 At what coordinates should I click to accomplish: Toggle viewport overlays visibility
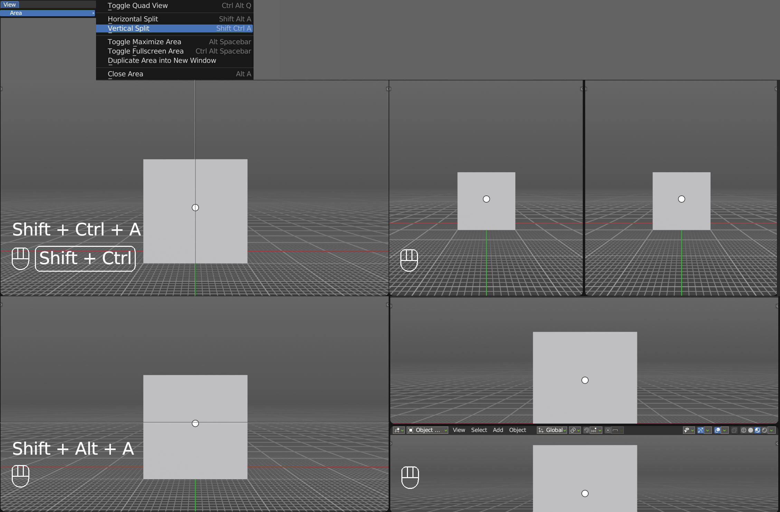pos(717,430)
